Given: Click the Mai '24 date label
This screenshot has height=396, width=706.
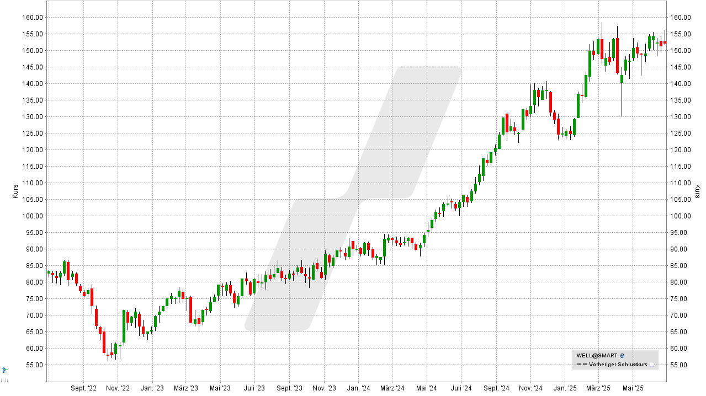Looking at the screenshot, I should pos(426,388).
